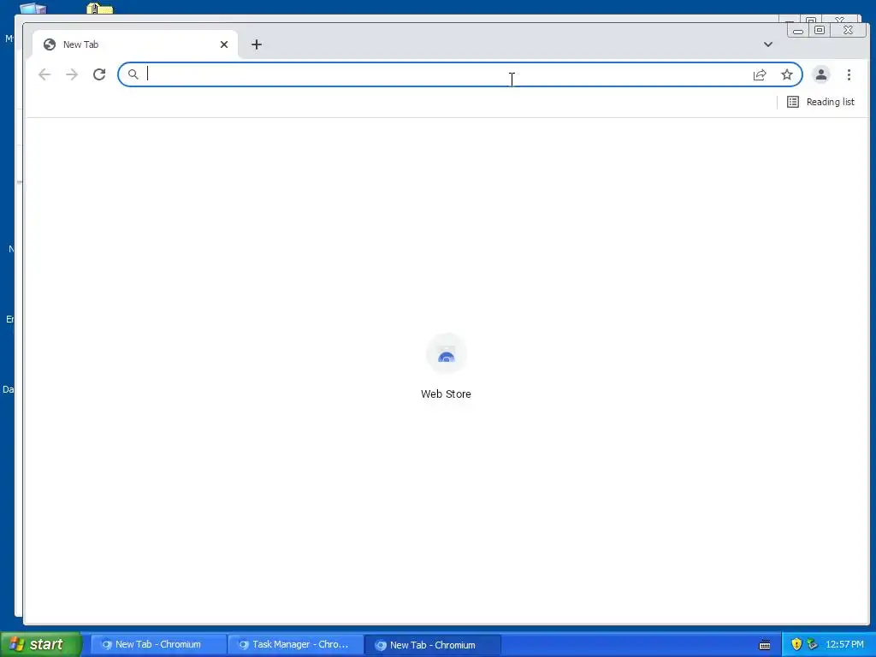Image resolution: width=876 pixels, height=657 pixels.
Task: Open the profile avatar button
Action: pyautogui.click(x=820, y=74)
